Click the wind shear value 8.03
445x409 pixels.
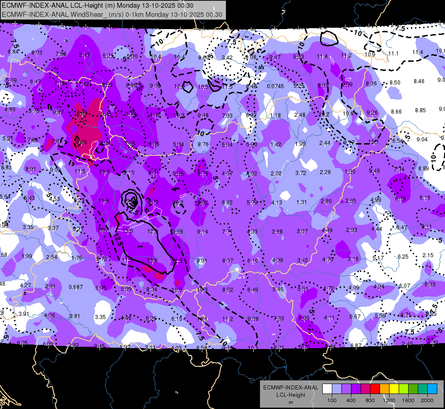[x=37, y=53]
